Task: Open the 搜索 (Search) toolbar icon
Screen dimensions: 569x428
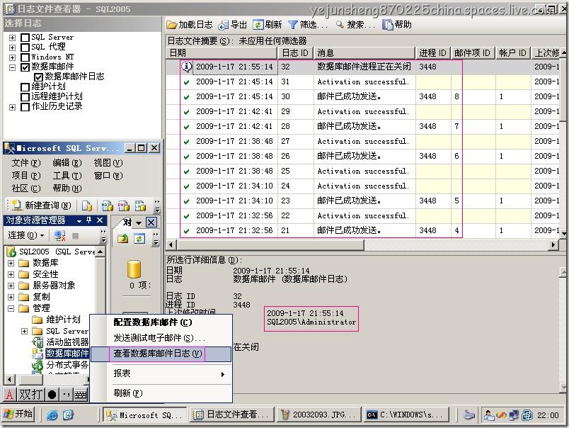Action: point(340,24)
